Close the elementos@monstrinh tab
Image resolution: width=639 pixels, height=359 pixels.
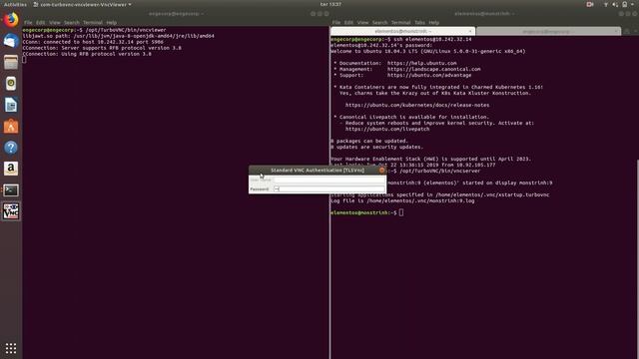[470, 31]
